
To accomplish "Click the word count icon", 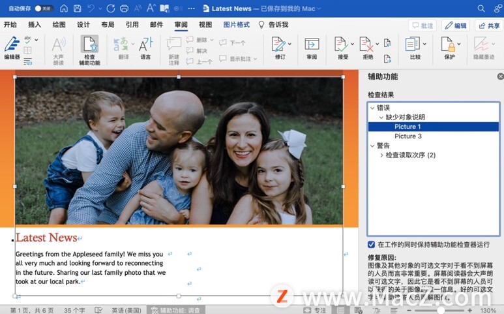I will [x=27, y=61].
